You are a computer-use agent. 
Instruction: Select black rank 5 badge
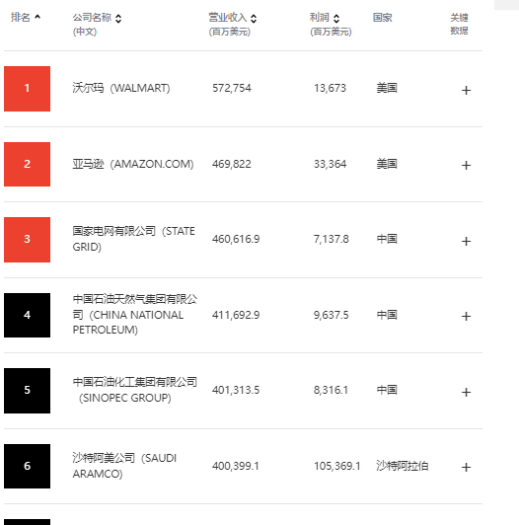[27, 391]
